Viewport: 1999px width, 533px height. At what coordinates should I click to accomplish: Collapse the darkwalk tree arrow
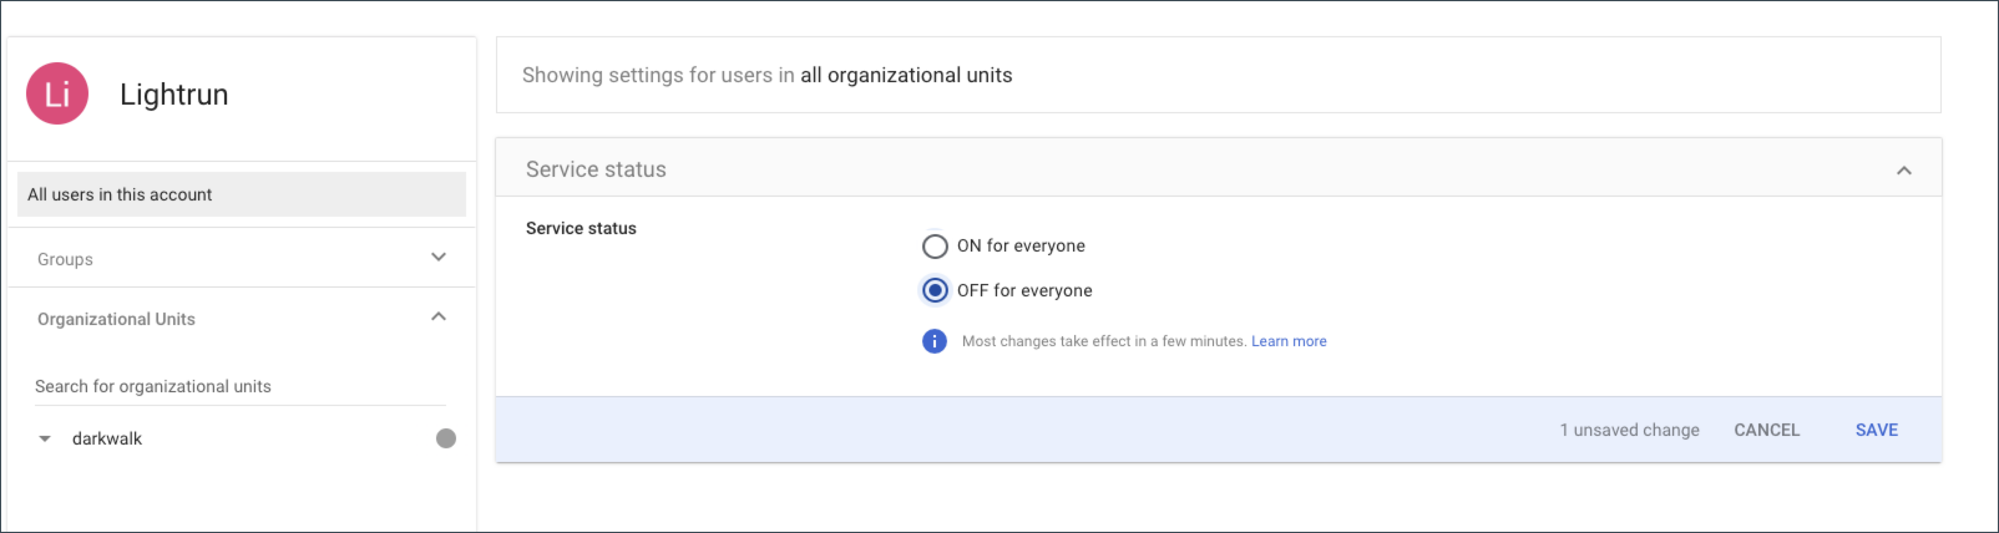coord(45,440)
